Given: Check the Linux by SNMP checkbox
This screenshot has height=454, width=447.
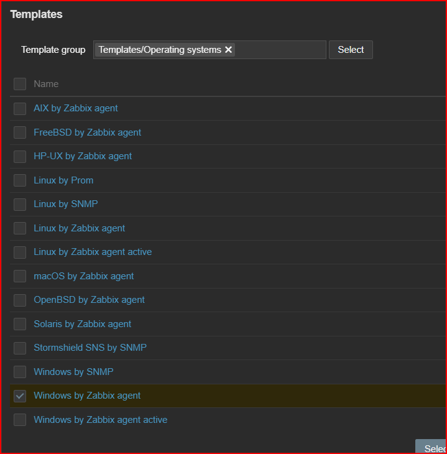Looking at the screenshot, I should click(x=20, y=205).
